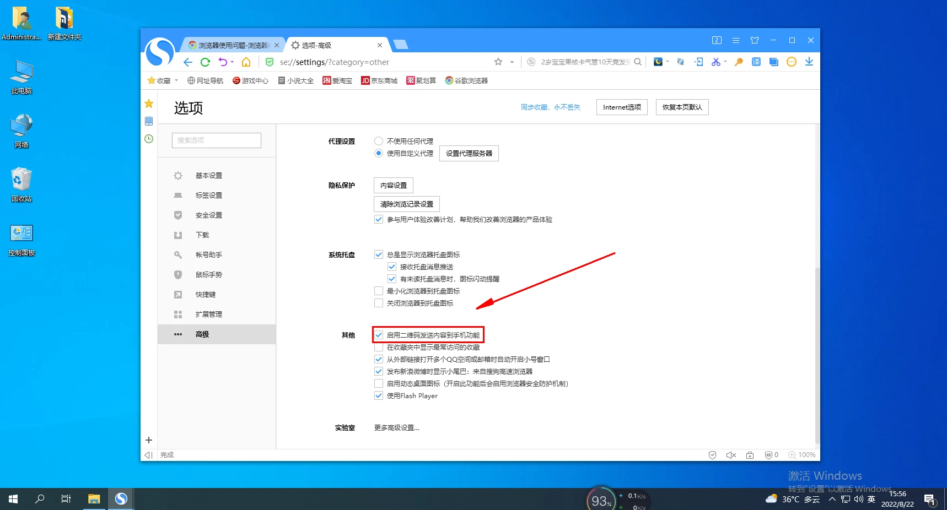Toggle 启用二维码发送内容到手机功能 checkbox
The image size is (947, 510).
[x=379, y=335]
